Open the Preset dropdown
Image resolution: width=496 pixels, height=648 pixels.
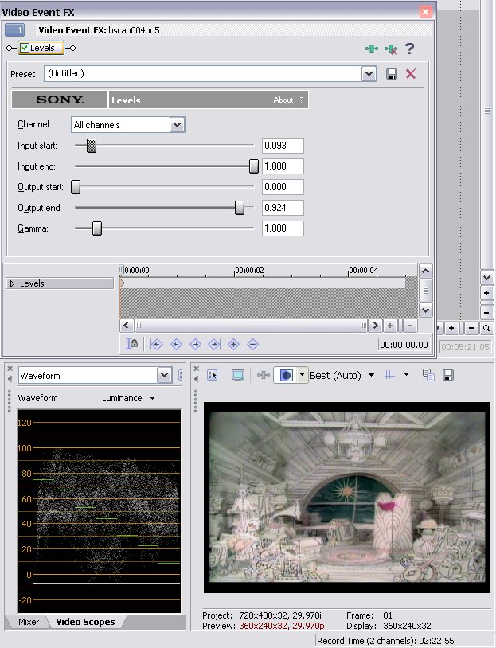coord(369,74)
